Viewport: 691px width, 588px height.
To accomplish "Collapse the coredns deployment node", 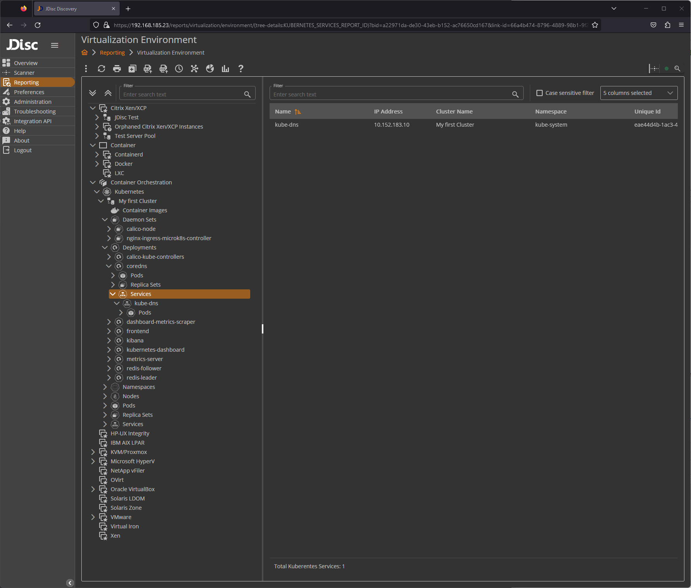I will (109, 266).
